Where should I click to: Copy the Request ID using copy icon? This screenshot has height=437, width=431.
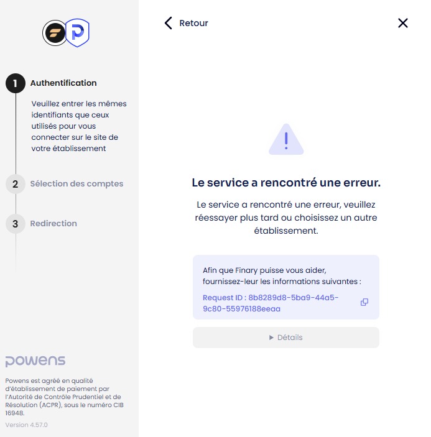364,302
